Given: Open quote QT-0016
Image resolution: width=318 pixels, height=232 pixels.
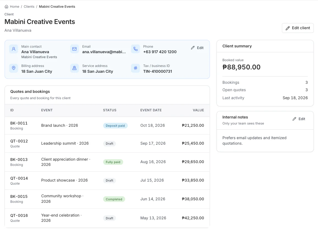Looking at the screenshot, I should coord(19,215).
